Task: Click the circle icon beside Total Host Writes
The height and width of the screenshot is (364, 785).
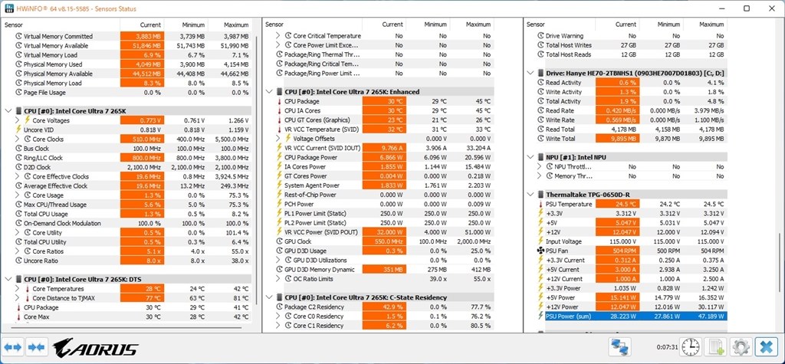Action: 540,45
